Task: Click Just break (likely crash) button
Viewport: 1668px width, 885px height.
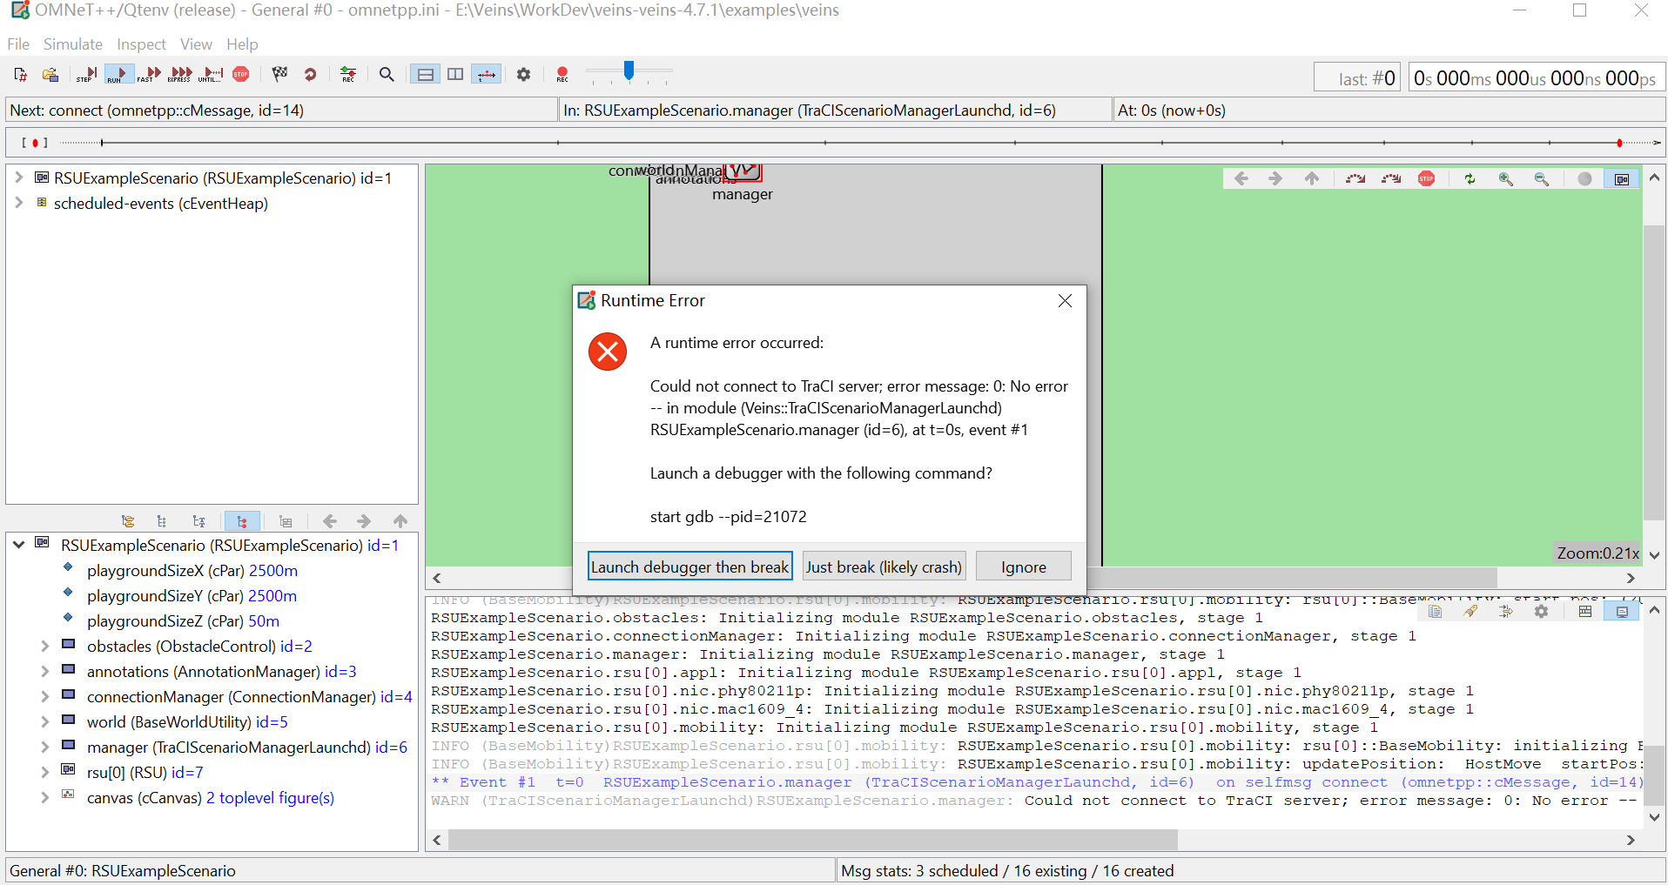Action: tap(884, 567)
